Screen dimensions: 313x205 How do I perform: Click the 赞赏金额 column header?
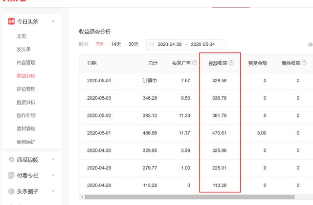pos(258,63)
